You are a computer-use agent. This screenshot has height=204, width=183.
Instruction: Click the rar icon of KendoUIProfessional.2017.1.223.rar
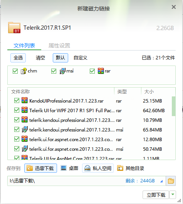click(x=25, y=100)
